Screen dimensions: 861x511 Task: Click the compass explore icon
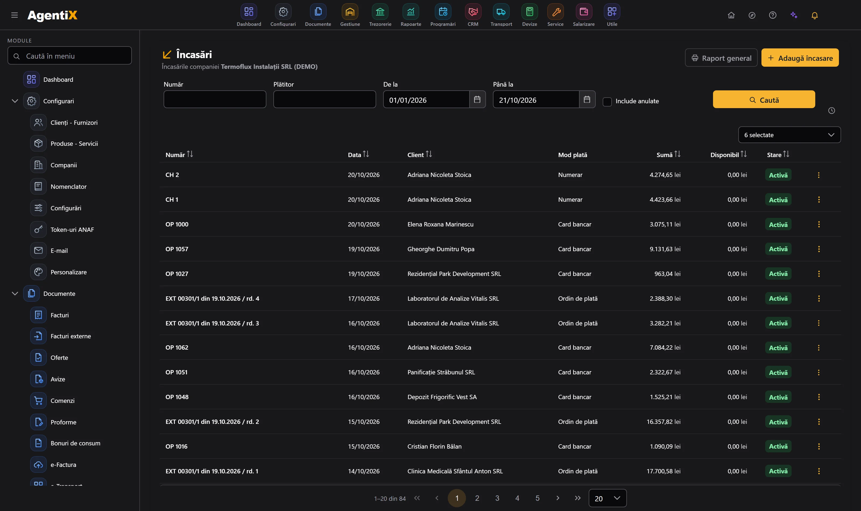coord(752,15)
